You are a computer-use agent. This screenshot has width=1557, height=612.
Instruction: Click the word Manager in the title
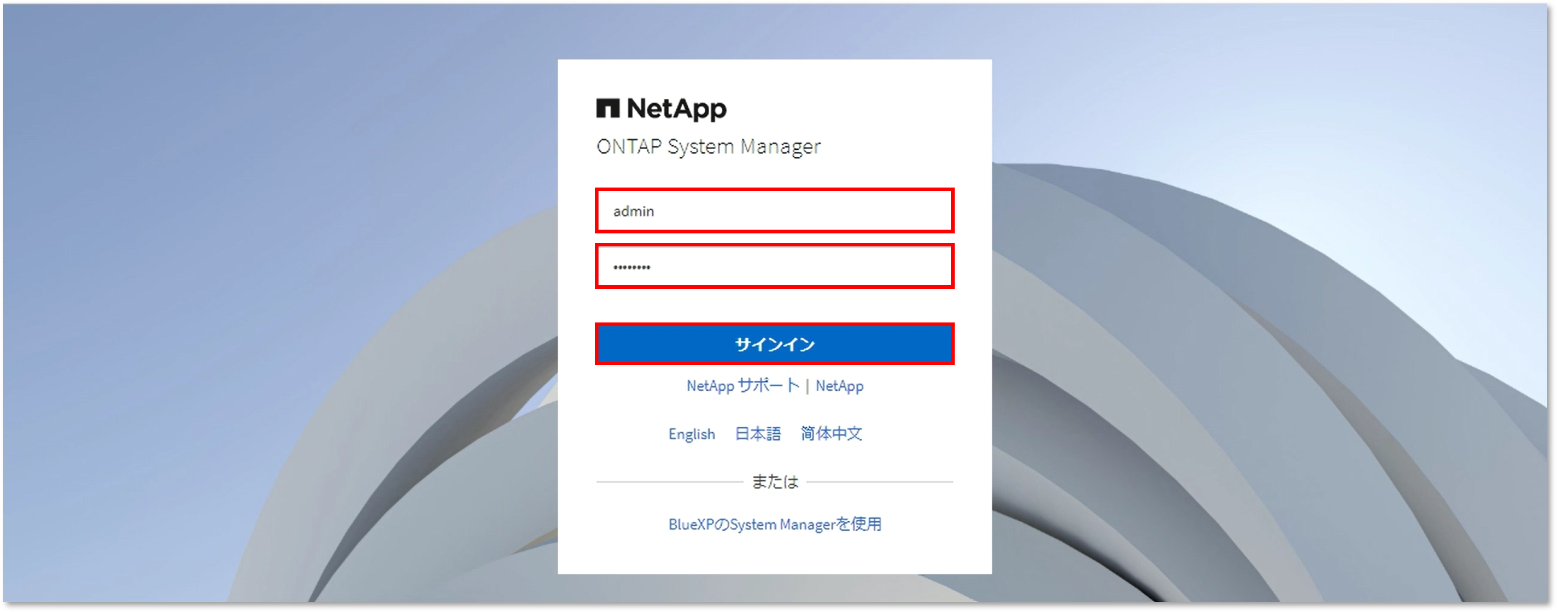tap(780, 147)
